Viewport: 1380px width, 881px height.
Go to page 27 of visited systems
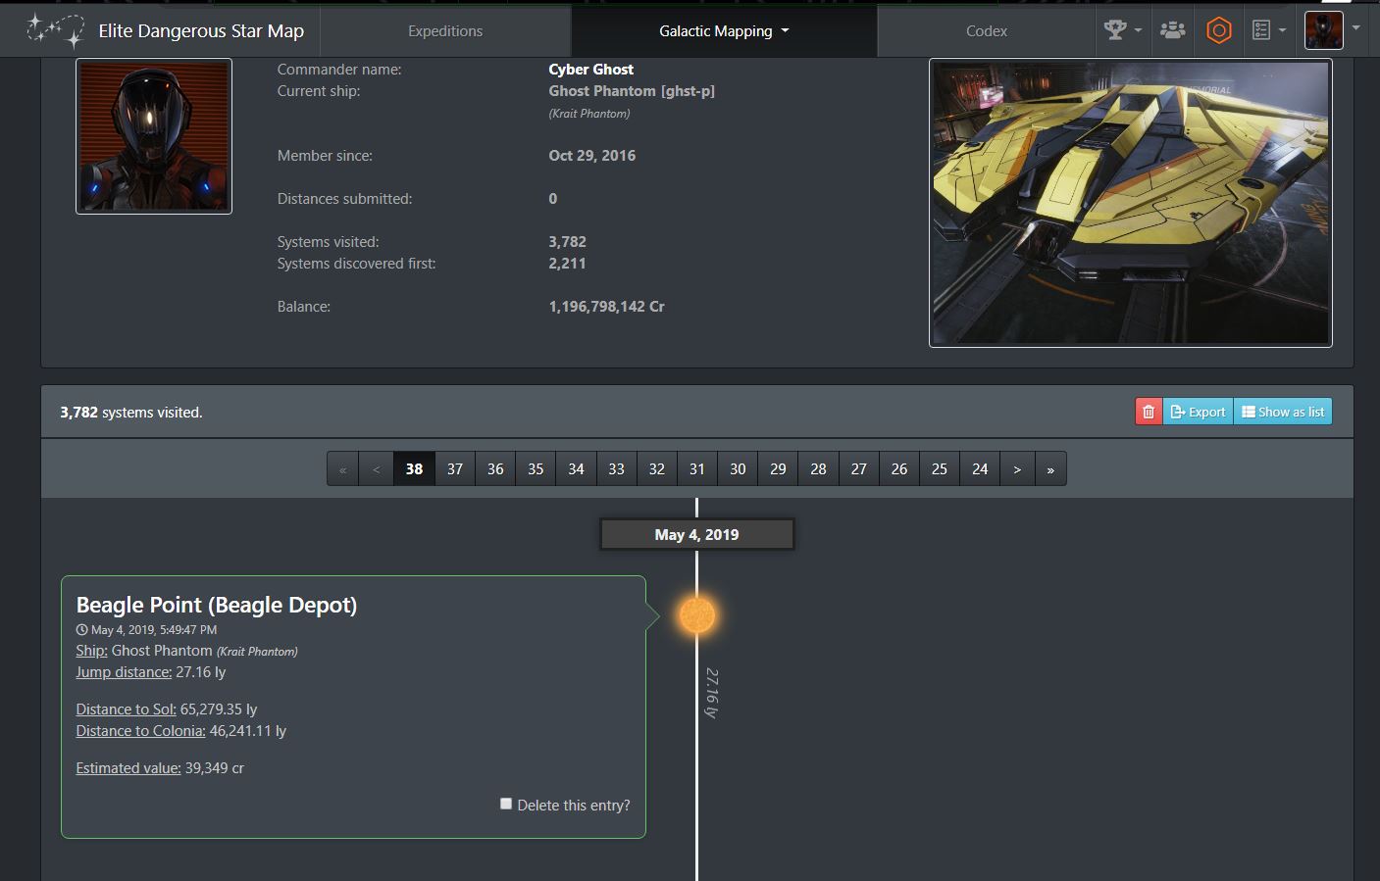[859, 468]
